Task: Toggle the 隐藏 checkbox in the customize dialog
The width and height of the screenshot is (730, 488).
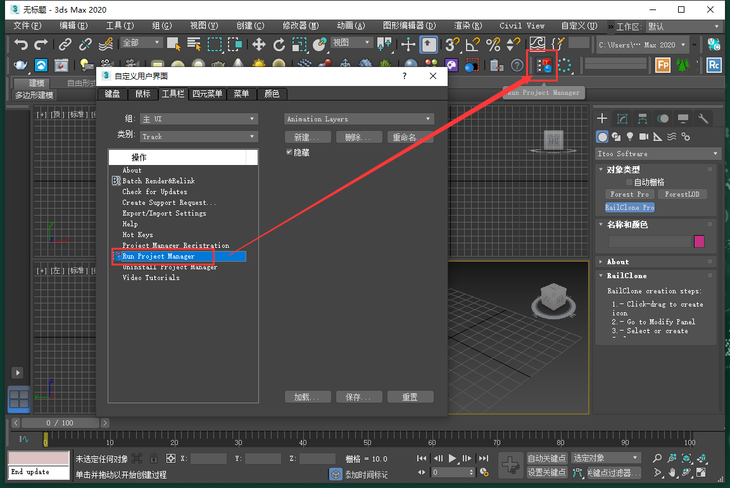Action: tap(289, 152)
